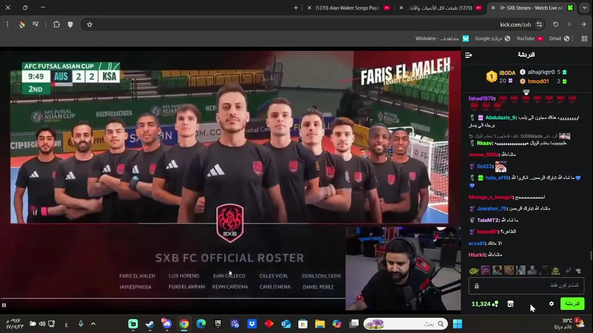Open chat settings gear icon
The image size is (593, 333).
click(x=551, y=304)
